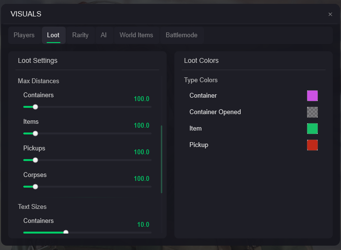Click the Corpses distance value 100.0

141,179
